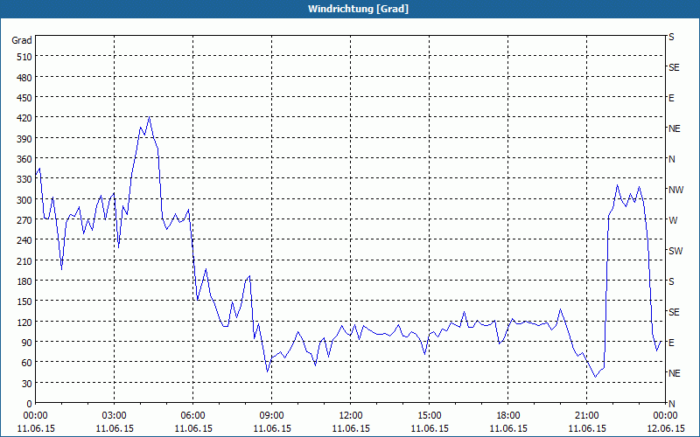
Task: Click the NW compass label
Action: pos(675,190)
